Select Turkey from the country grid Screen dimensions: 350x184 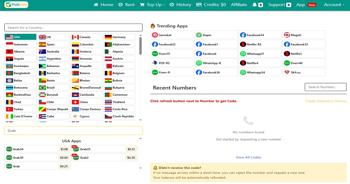click(20, 109)
